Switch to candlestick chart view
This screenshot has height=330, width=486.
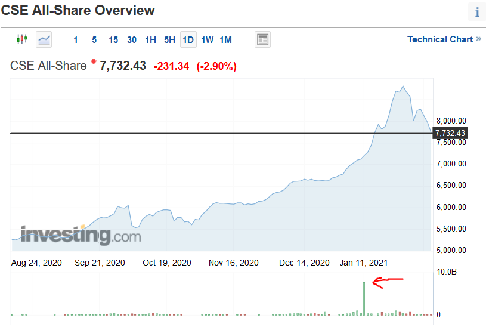point(22,39)
